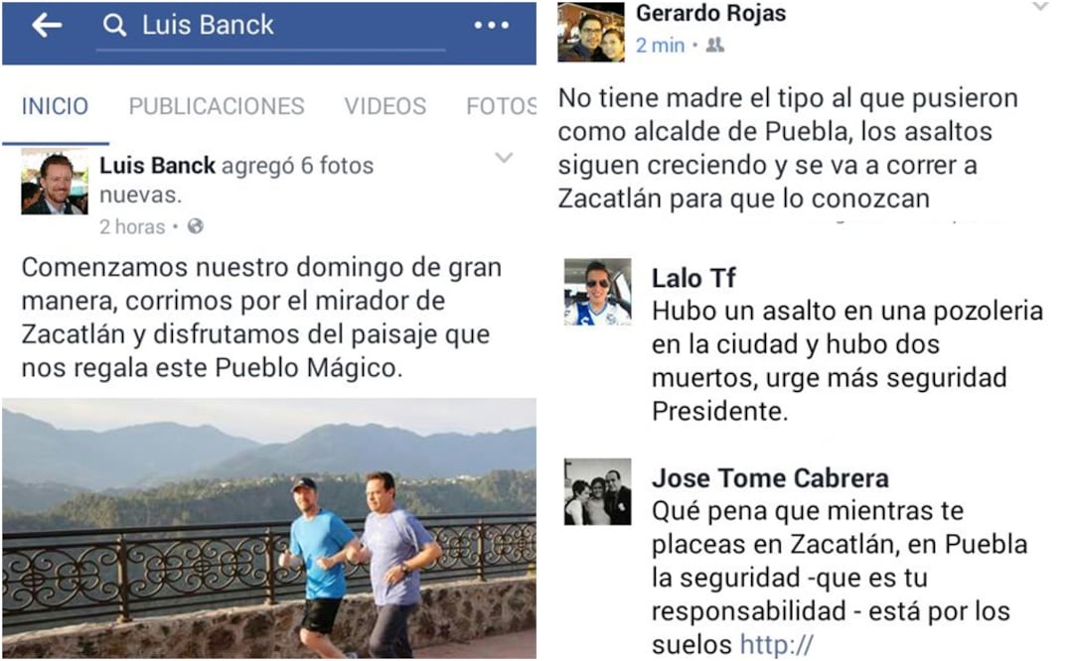Expand the Gerardo Rojas post options chevron

coord(1040,7)
